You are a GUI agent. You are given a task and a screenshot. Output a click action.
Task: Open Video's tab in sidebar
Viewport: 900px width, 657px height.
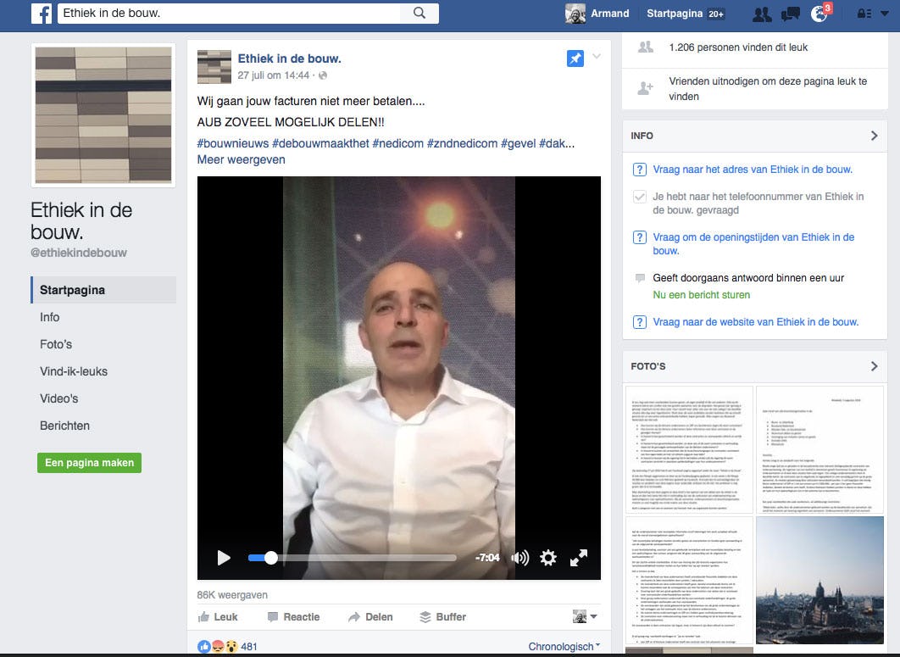(x=58, y=398)
